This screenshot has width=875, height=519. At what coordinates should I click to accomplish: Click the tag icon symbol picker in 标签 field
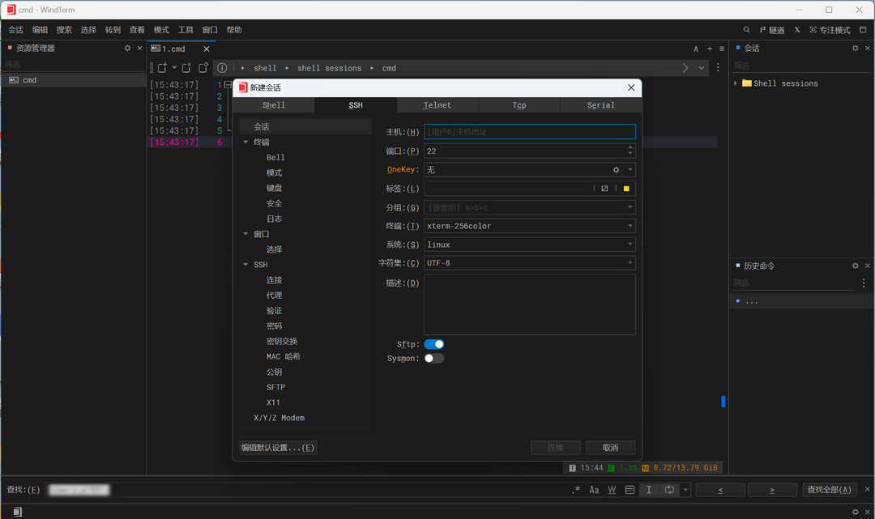tap(604, 189)
